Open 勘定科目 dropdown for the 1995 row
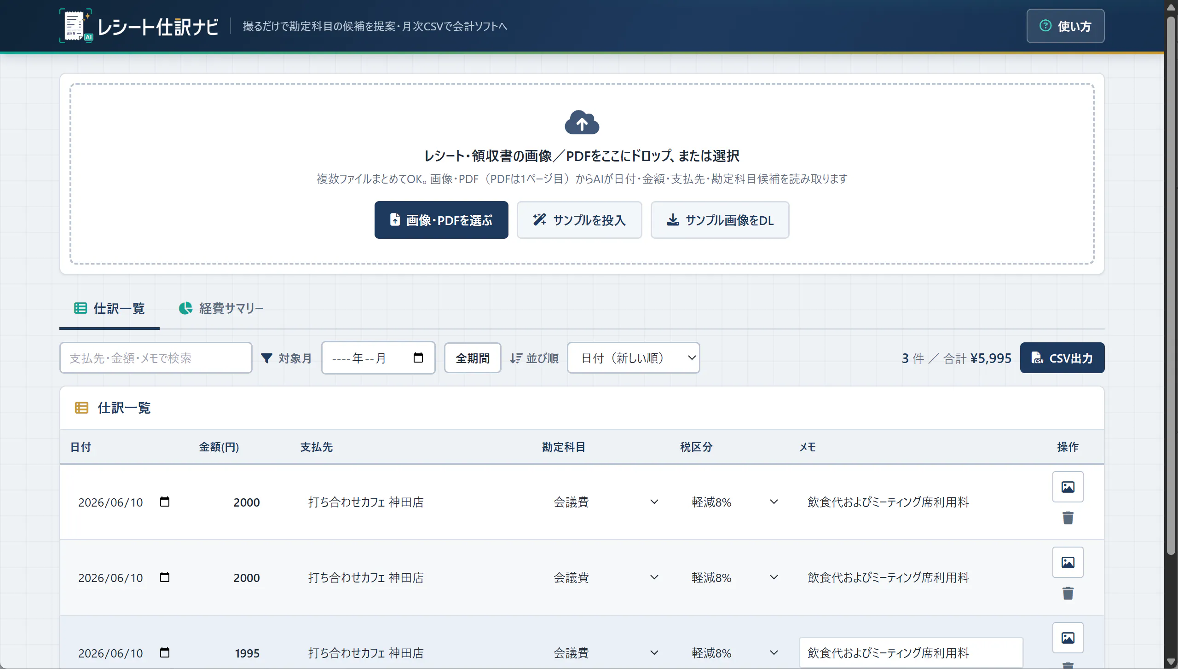 (x=606, y=653)
